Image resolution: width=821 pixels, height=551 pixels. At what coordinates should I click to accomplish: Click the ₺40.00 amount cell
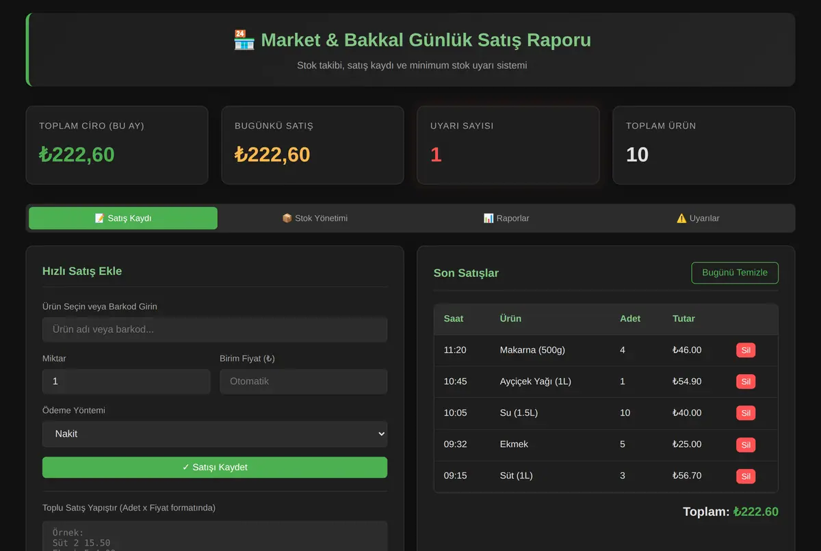[687, 413]
